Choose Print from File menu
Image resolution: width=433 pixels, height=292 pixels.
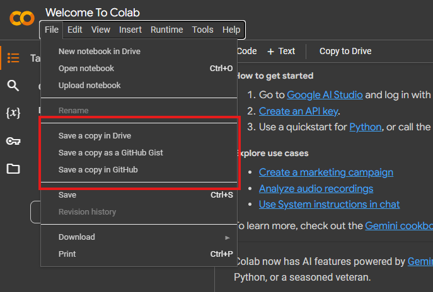coord(139,254)
